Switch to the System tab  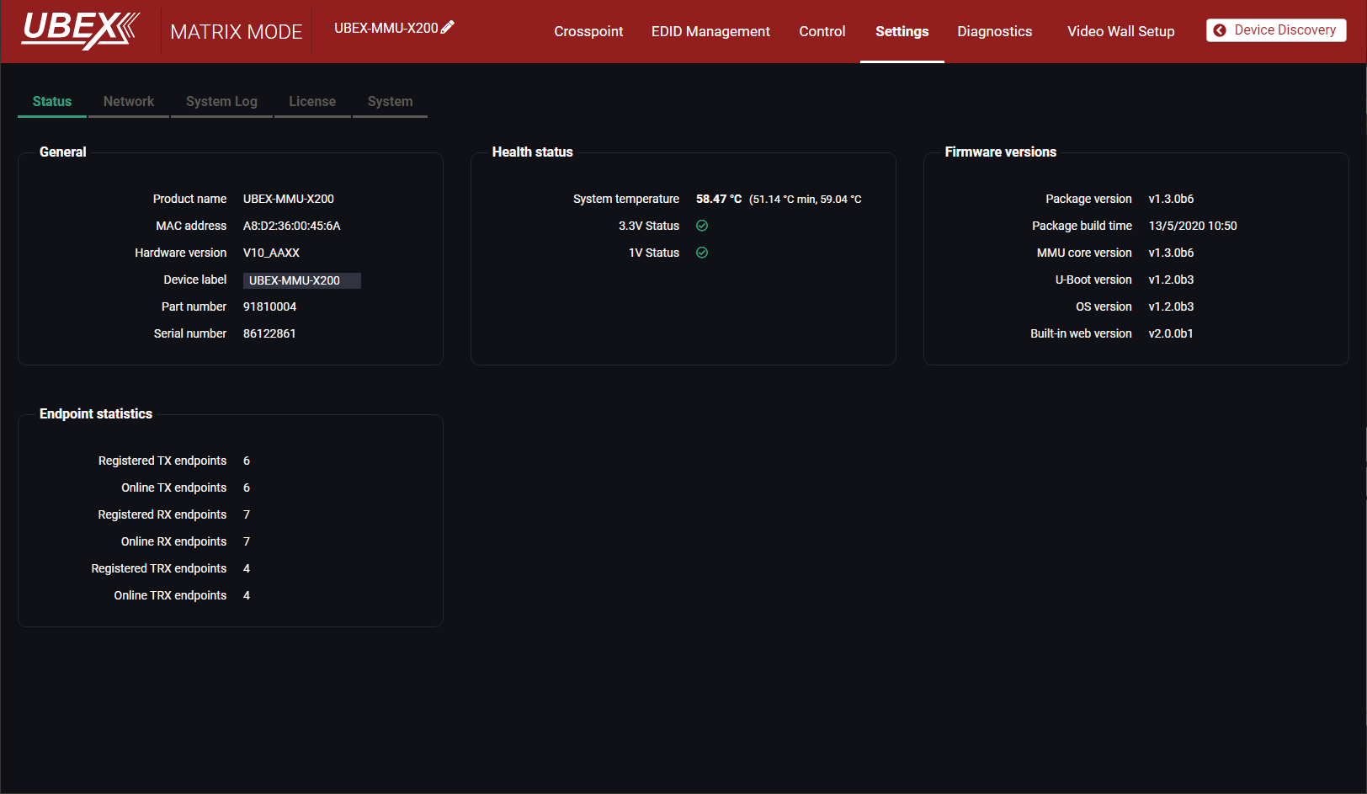pyautogui.click(x=390, y=101)
